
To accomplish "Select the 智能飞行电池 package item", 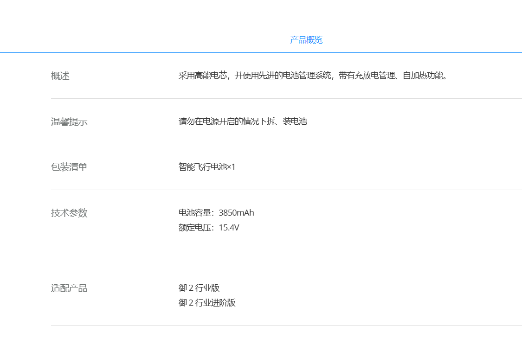I will click(202, 167).
